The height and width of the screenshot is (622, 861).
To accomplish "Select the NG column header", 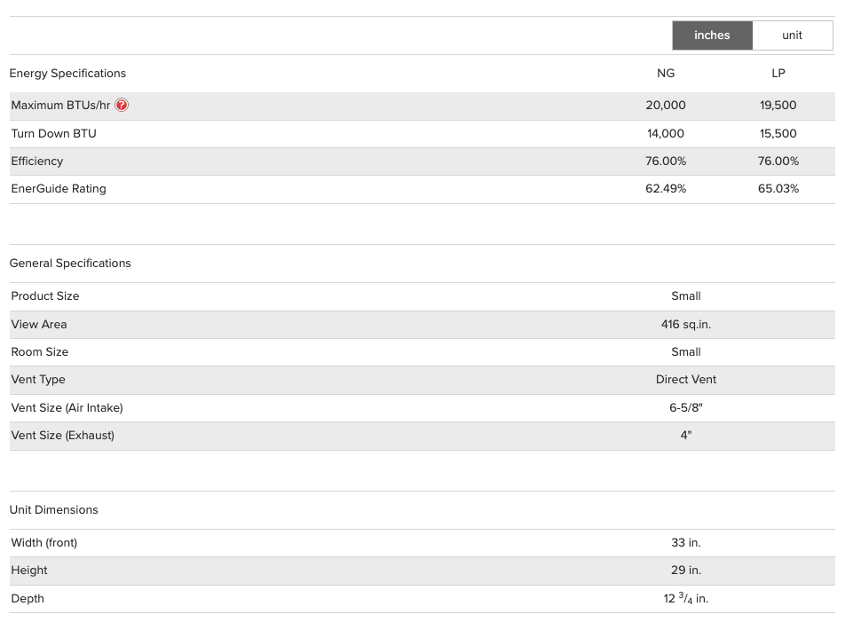I will point(666,74).
